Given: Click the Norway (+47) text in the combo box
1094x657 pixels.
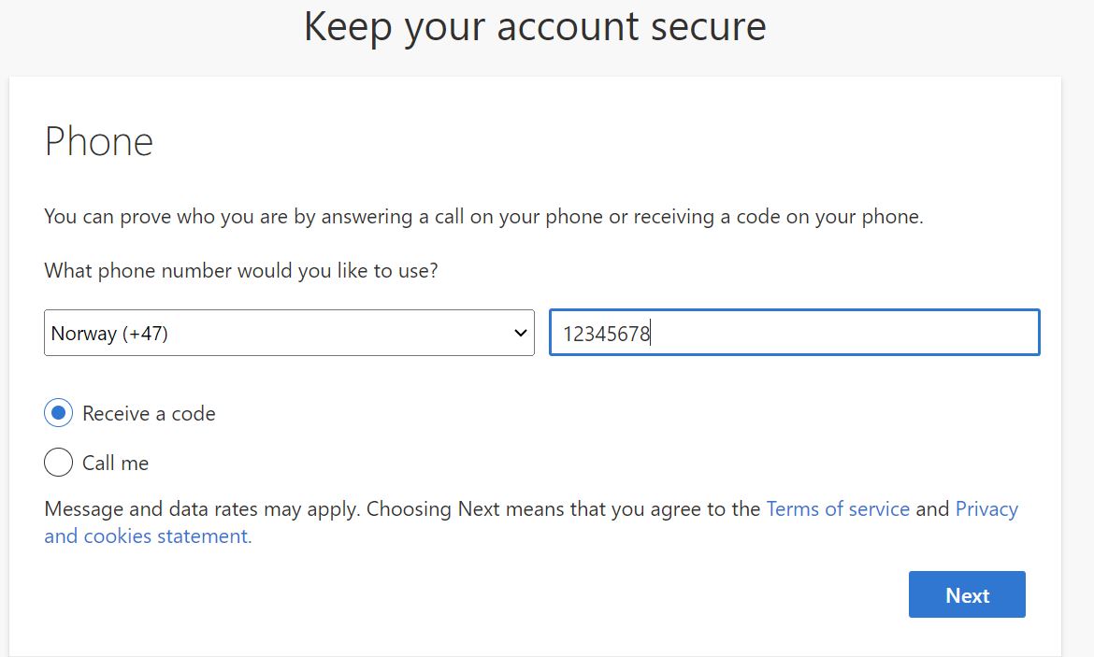Looking at the screenshot, I should [109, 334].
